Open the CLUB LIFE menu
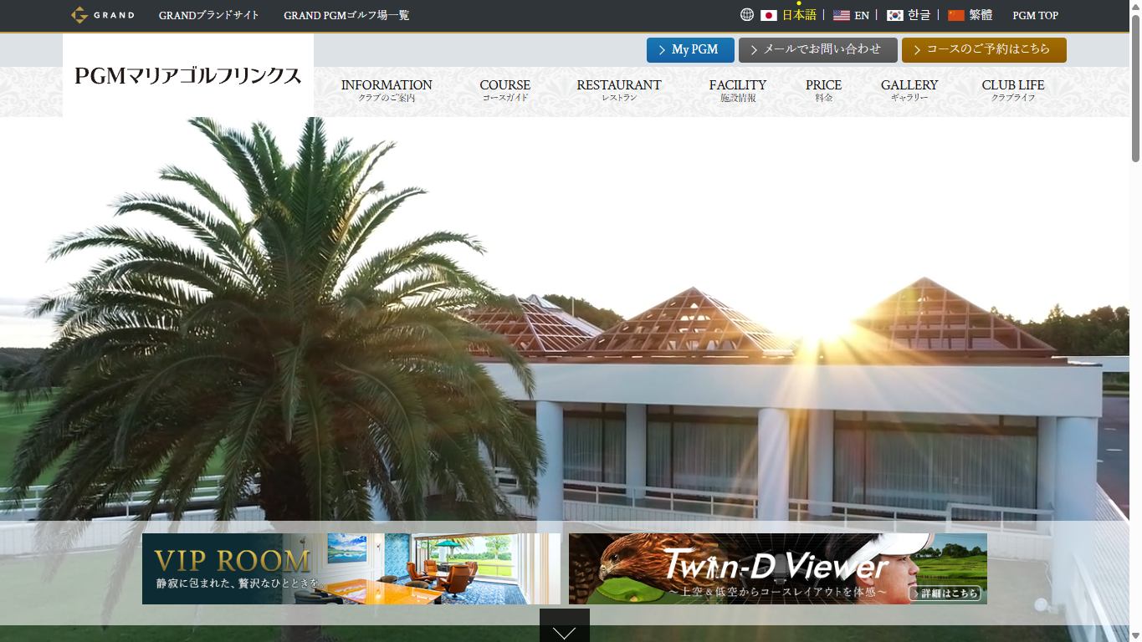This screenshot has width=1142, height=642. click(x=1013, y=90)
